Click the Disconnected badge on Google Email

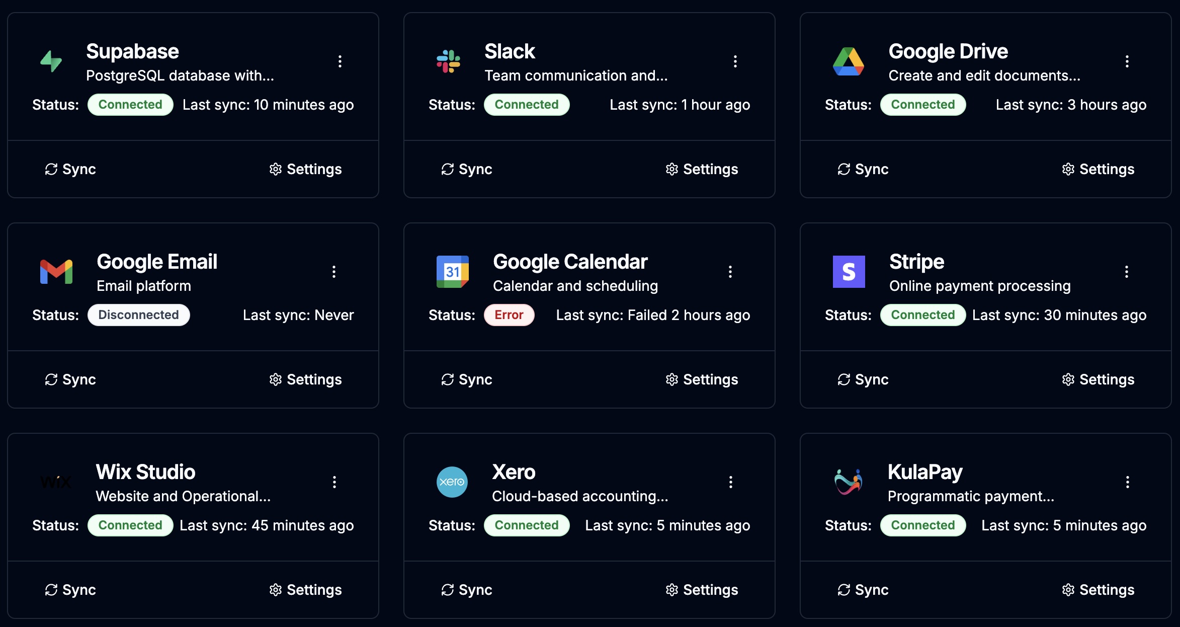138,315
